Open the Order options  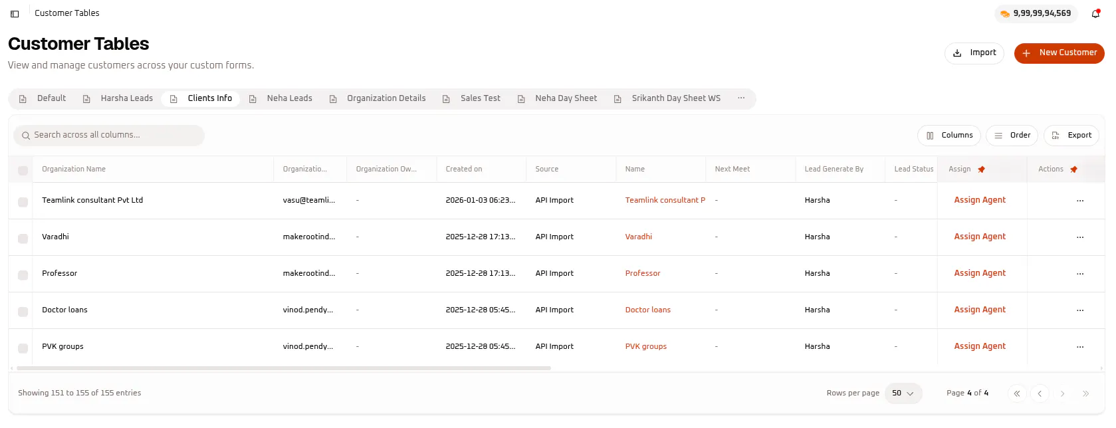[1012, 136]
